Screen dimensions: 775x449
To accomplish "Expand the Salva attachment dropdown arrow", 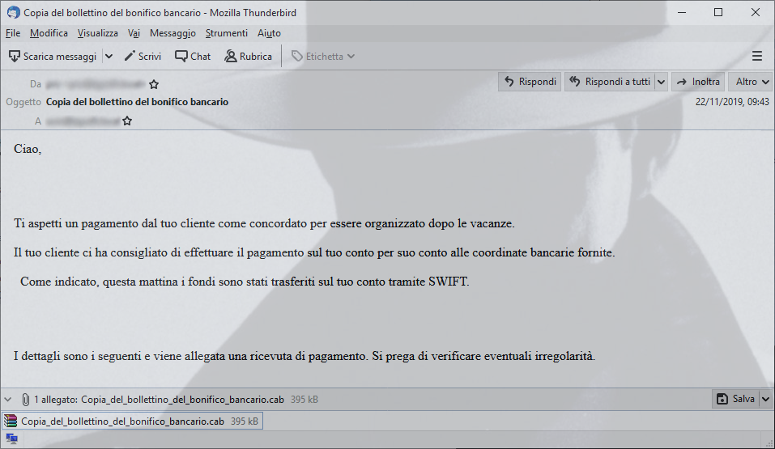I will [x=765, y=399].
